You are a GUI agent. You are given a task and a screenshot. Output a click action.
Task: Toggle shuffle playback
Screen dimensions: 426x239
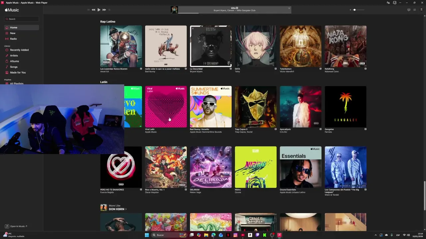88,10
